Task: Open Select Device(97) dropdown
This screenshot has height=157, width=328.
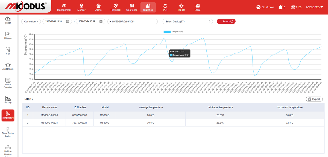Action: coord(188,21)
